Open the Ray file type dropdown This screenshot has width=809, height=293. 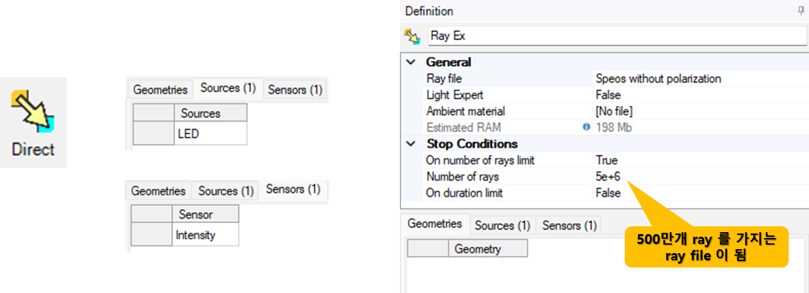658,78
